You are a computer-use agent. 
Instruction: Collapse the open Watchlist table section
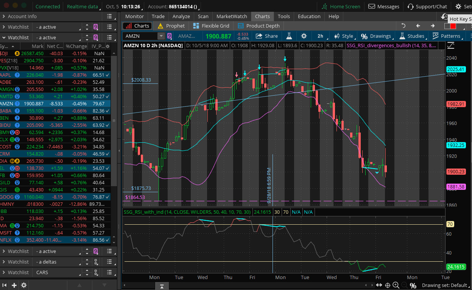pos(4,37)
